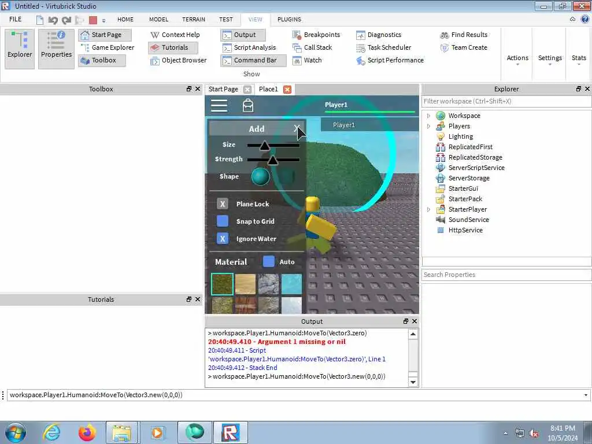Click the Filter workspace search field
The image size is (592, 444).
506,101
